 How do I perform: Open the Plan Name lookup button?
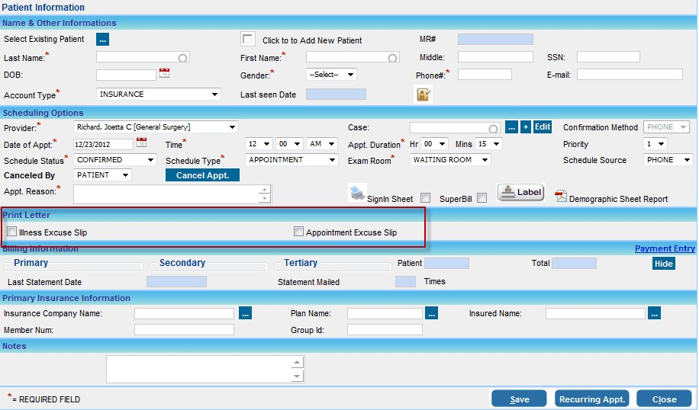tap(432, 312)
